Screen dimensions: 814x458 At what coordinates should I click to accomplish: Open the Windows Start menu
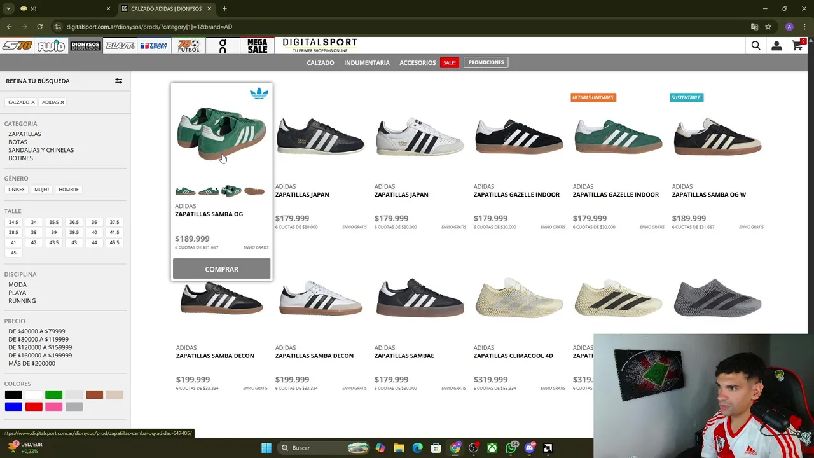pos(266,448)
